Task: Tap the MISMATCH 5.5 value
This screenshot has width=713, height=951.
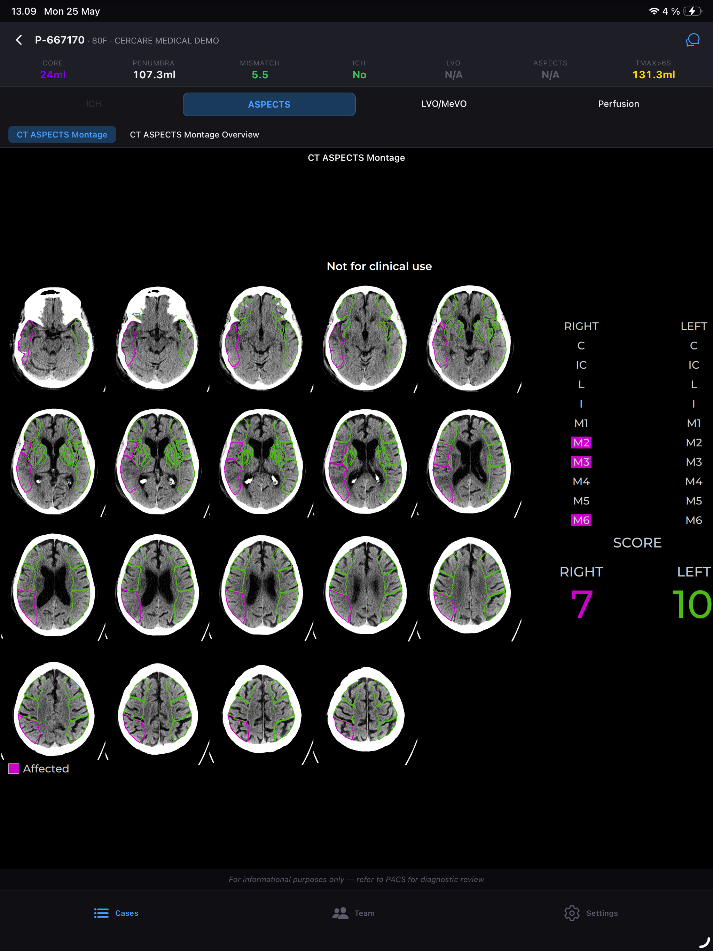Action: click(x=260, y=75)
